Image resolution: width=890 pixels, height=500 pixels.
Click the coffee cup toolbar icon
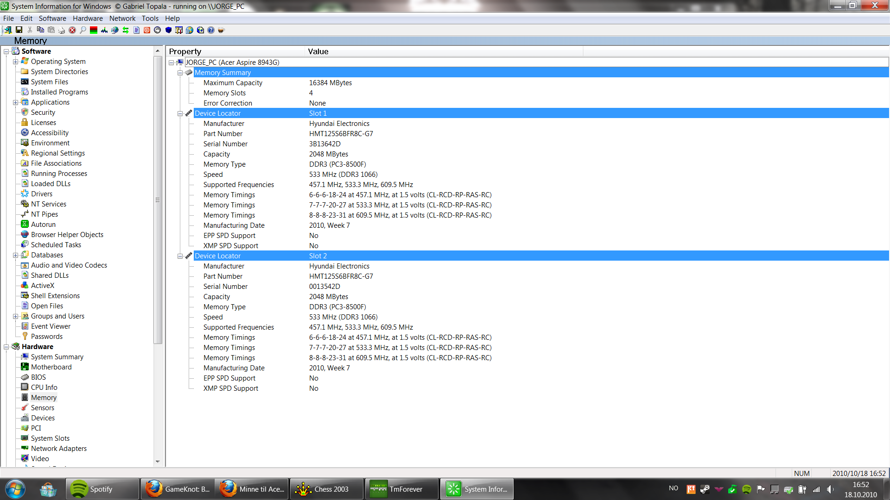pos(222,30)
